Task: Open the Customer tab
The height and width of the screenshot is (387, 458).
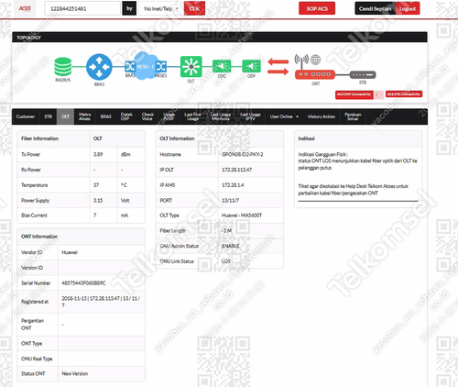Action: click(x=26, y=116)
